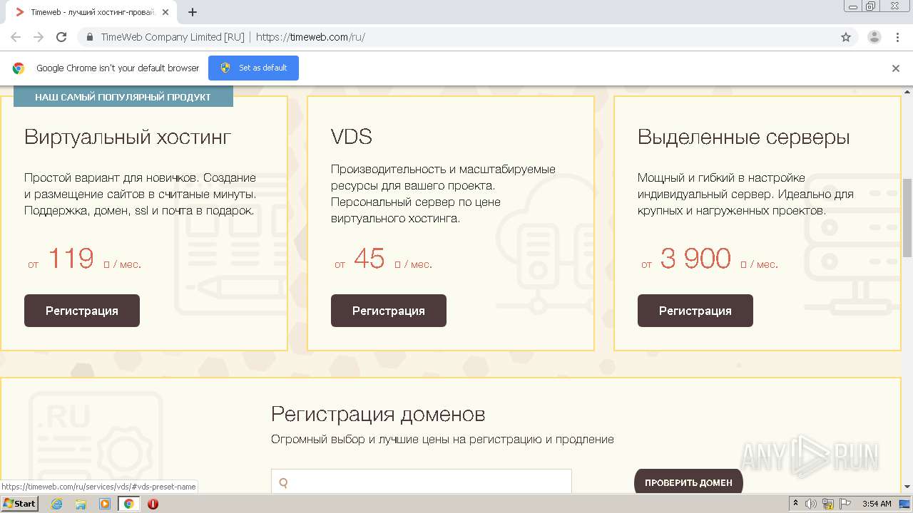Click the 45 price of VDS

pos(369,258)
